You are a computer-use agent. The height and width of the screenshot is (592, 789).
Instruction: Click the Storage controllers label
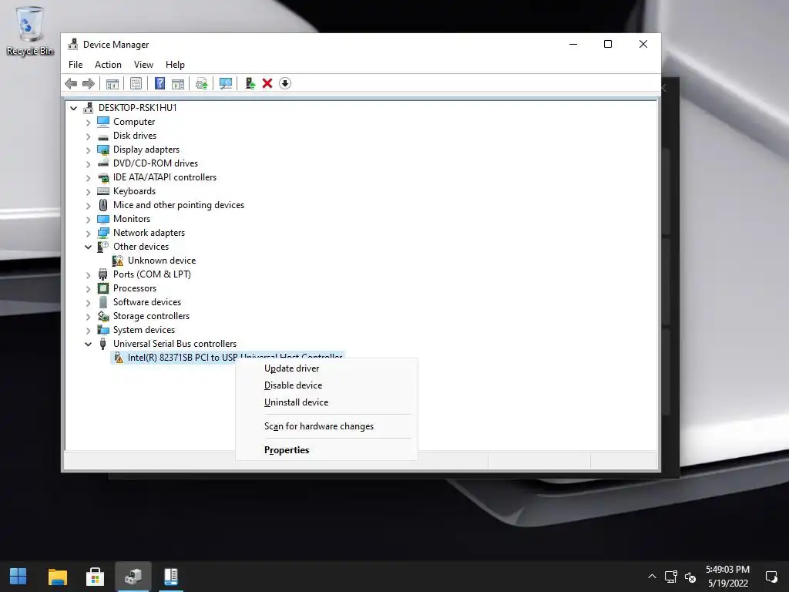[152, 316]
